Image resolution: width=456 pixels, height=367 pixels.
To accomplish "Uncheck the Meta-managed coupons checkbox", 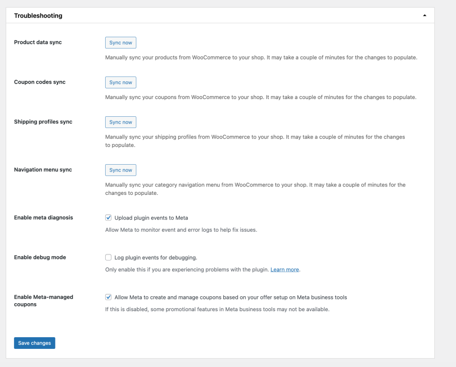I will coord(108,297).
